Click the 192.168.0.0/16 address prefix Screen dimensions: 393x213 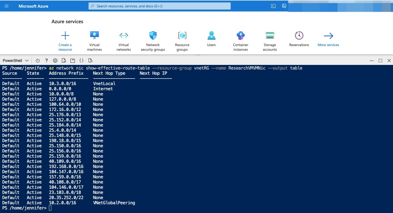click(66, 166)
